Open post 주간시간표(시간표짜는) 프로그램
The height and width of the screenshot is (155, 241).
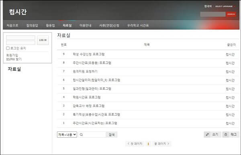pos(95,123)
